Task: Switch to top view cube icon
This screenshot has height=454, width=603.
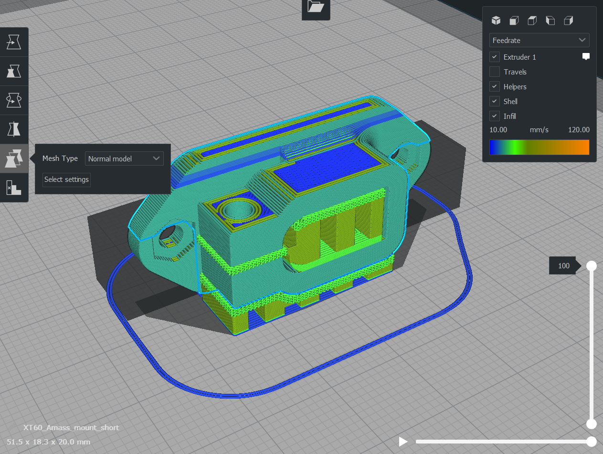Action: click(x=532, y=21)
